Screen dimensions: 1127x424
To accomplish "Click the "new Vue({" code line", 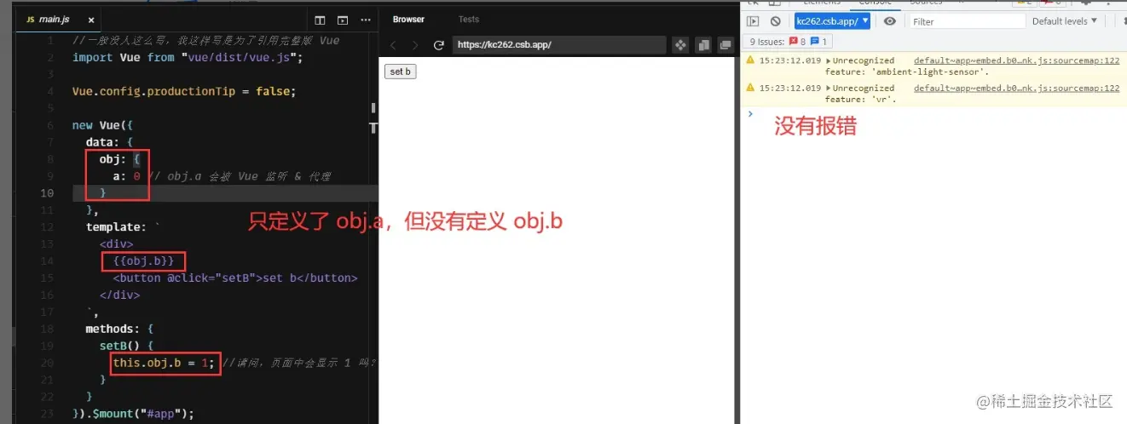I will click(x=102, y=125).
